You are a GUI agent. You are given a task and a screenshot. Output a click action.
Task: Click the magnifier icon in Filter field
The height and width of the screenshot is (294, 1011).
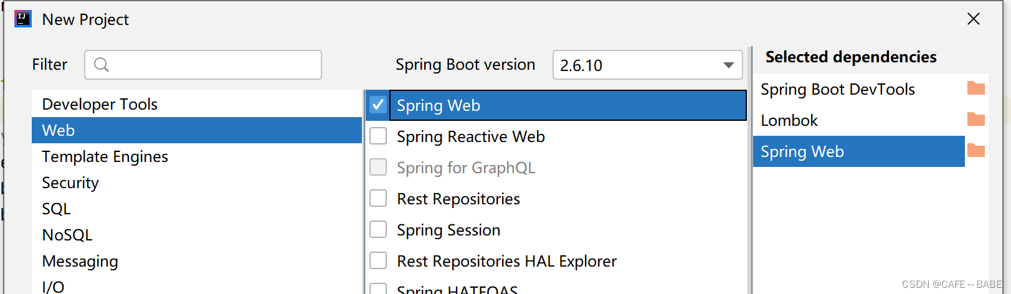pos(101,65)
